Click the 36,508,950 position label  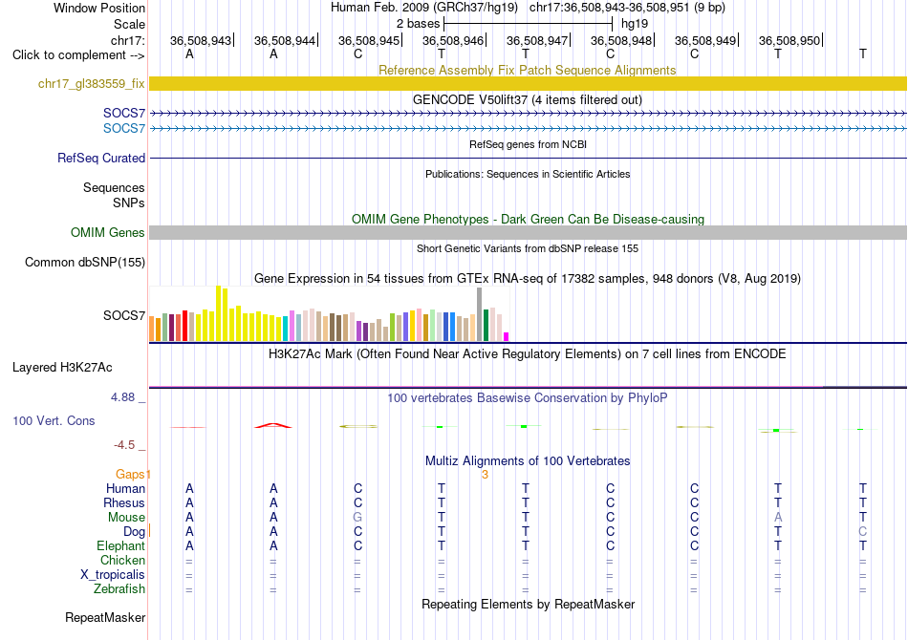pos(789,40)
